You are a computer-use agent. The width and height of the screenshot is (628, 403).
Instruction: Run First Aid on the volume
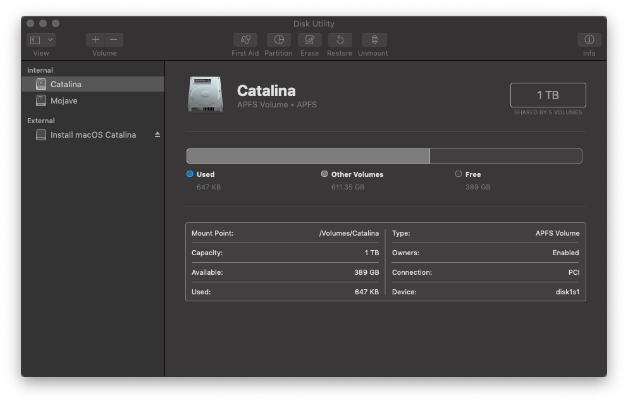tap(245, 40)
